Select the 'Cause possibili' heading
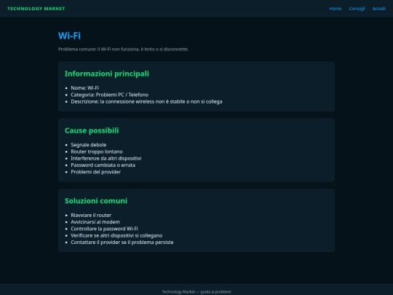The width and height of the screenshot is (393, 295). tap(92, 130)
